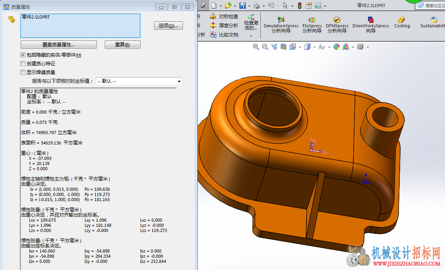Click the 搜索社区论 search field
The height and width of the screenshot is (270, 445).
tap(430, 6)
